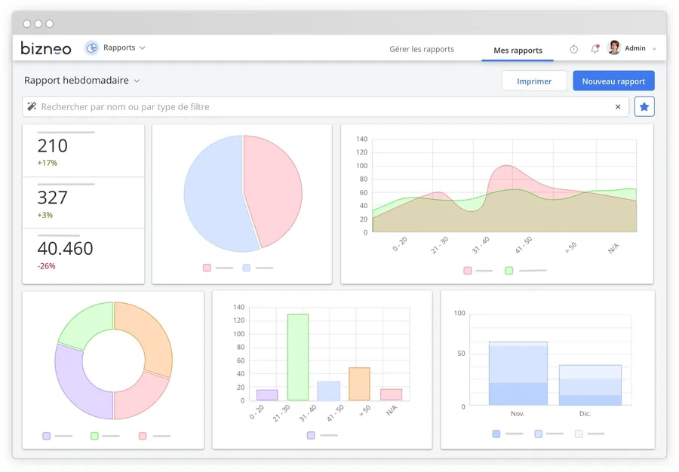This screenshot has height=472, width=679.
Task: Toggle purple legend series under bar chart
Action: pyautogui.click(x=311, y=435)
